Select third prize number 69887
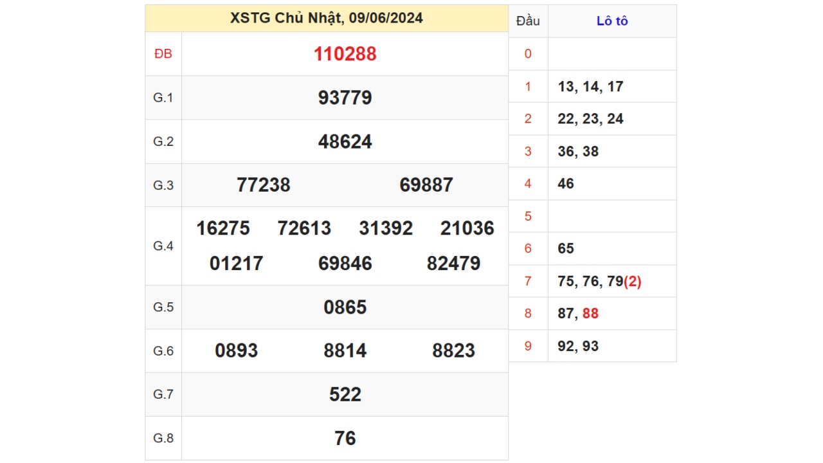 coord(426,185)
